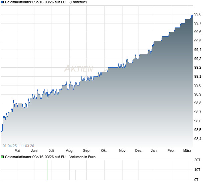The image size is (207, 183).
Task: Click the Nov. axis label
Action: pos(123,150)
